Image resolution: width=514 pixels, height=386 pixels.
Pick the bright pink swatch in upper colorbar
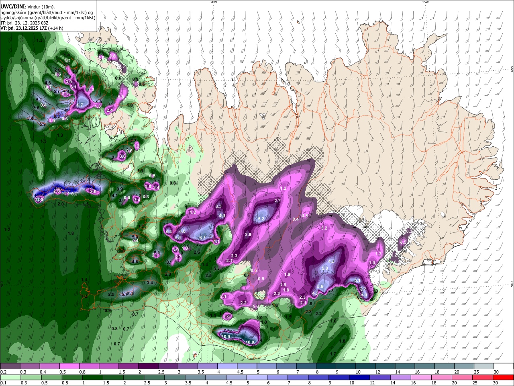point(69,366)
